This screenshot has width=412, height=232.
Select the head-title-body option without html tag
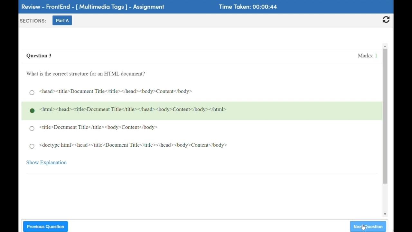32,92
